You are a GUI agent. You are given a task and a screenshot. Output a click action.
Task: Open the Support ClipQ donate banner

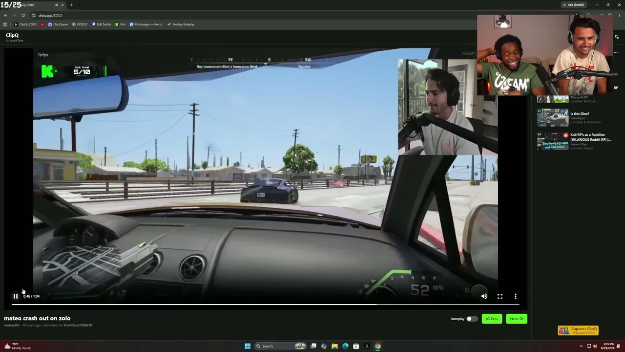[x=578, y=330]
